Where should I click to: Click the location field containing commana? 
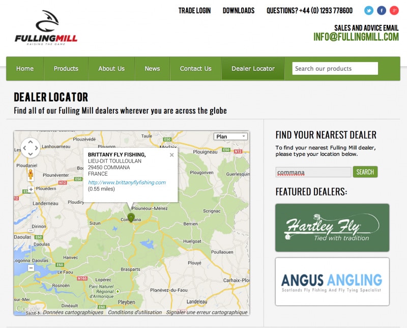pos(313,172)
